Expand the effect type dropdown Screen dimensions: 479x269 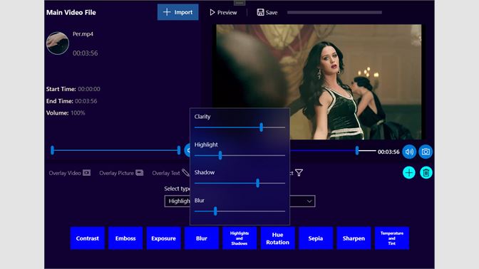(309, 201)
